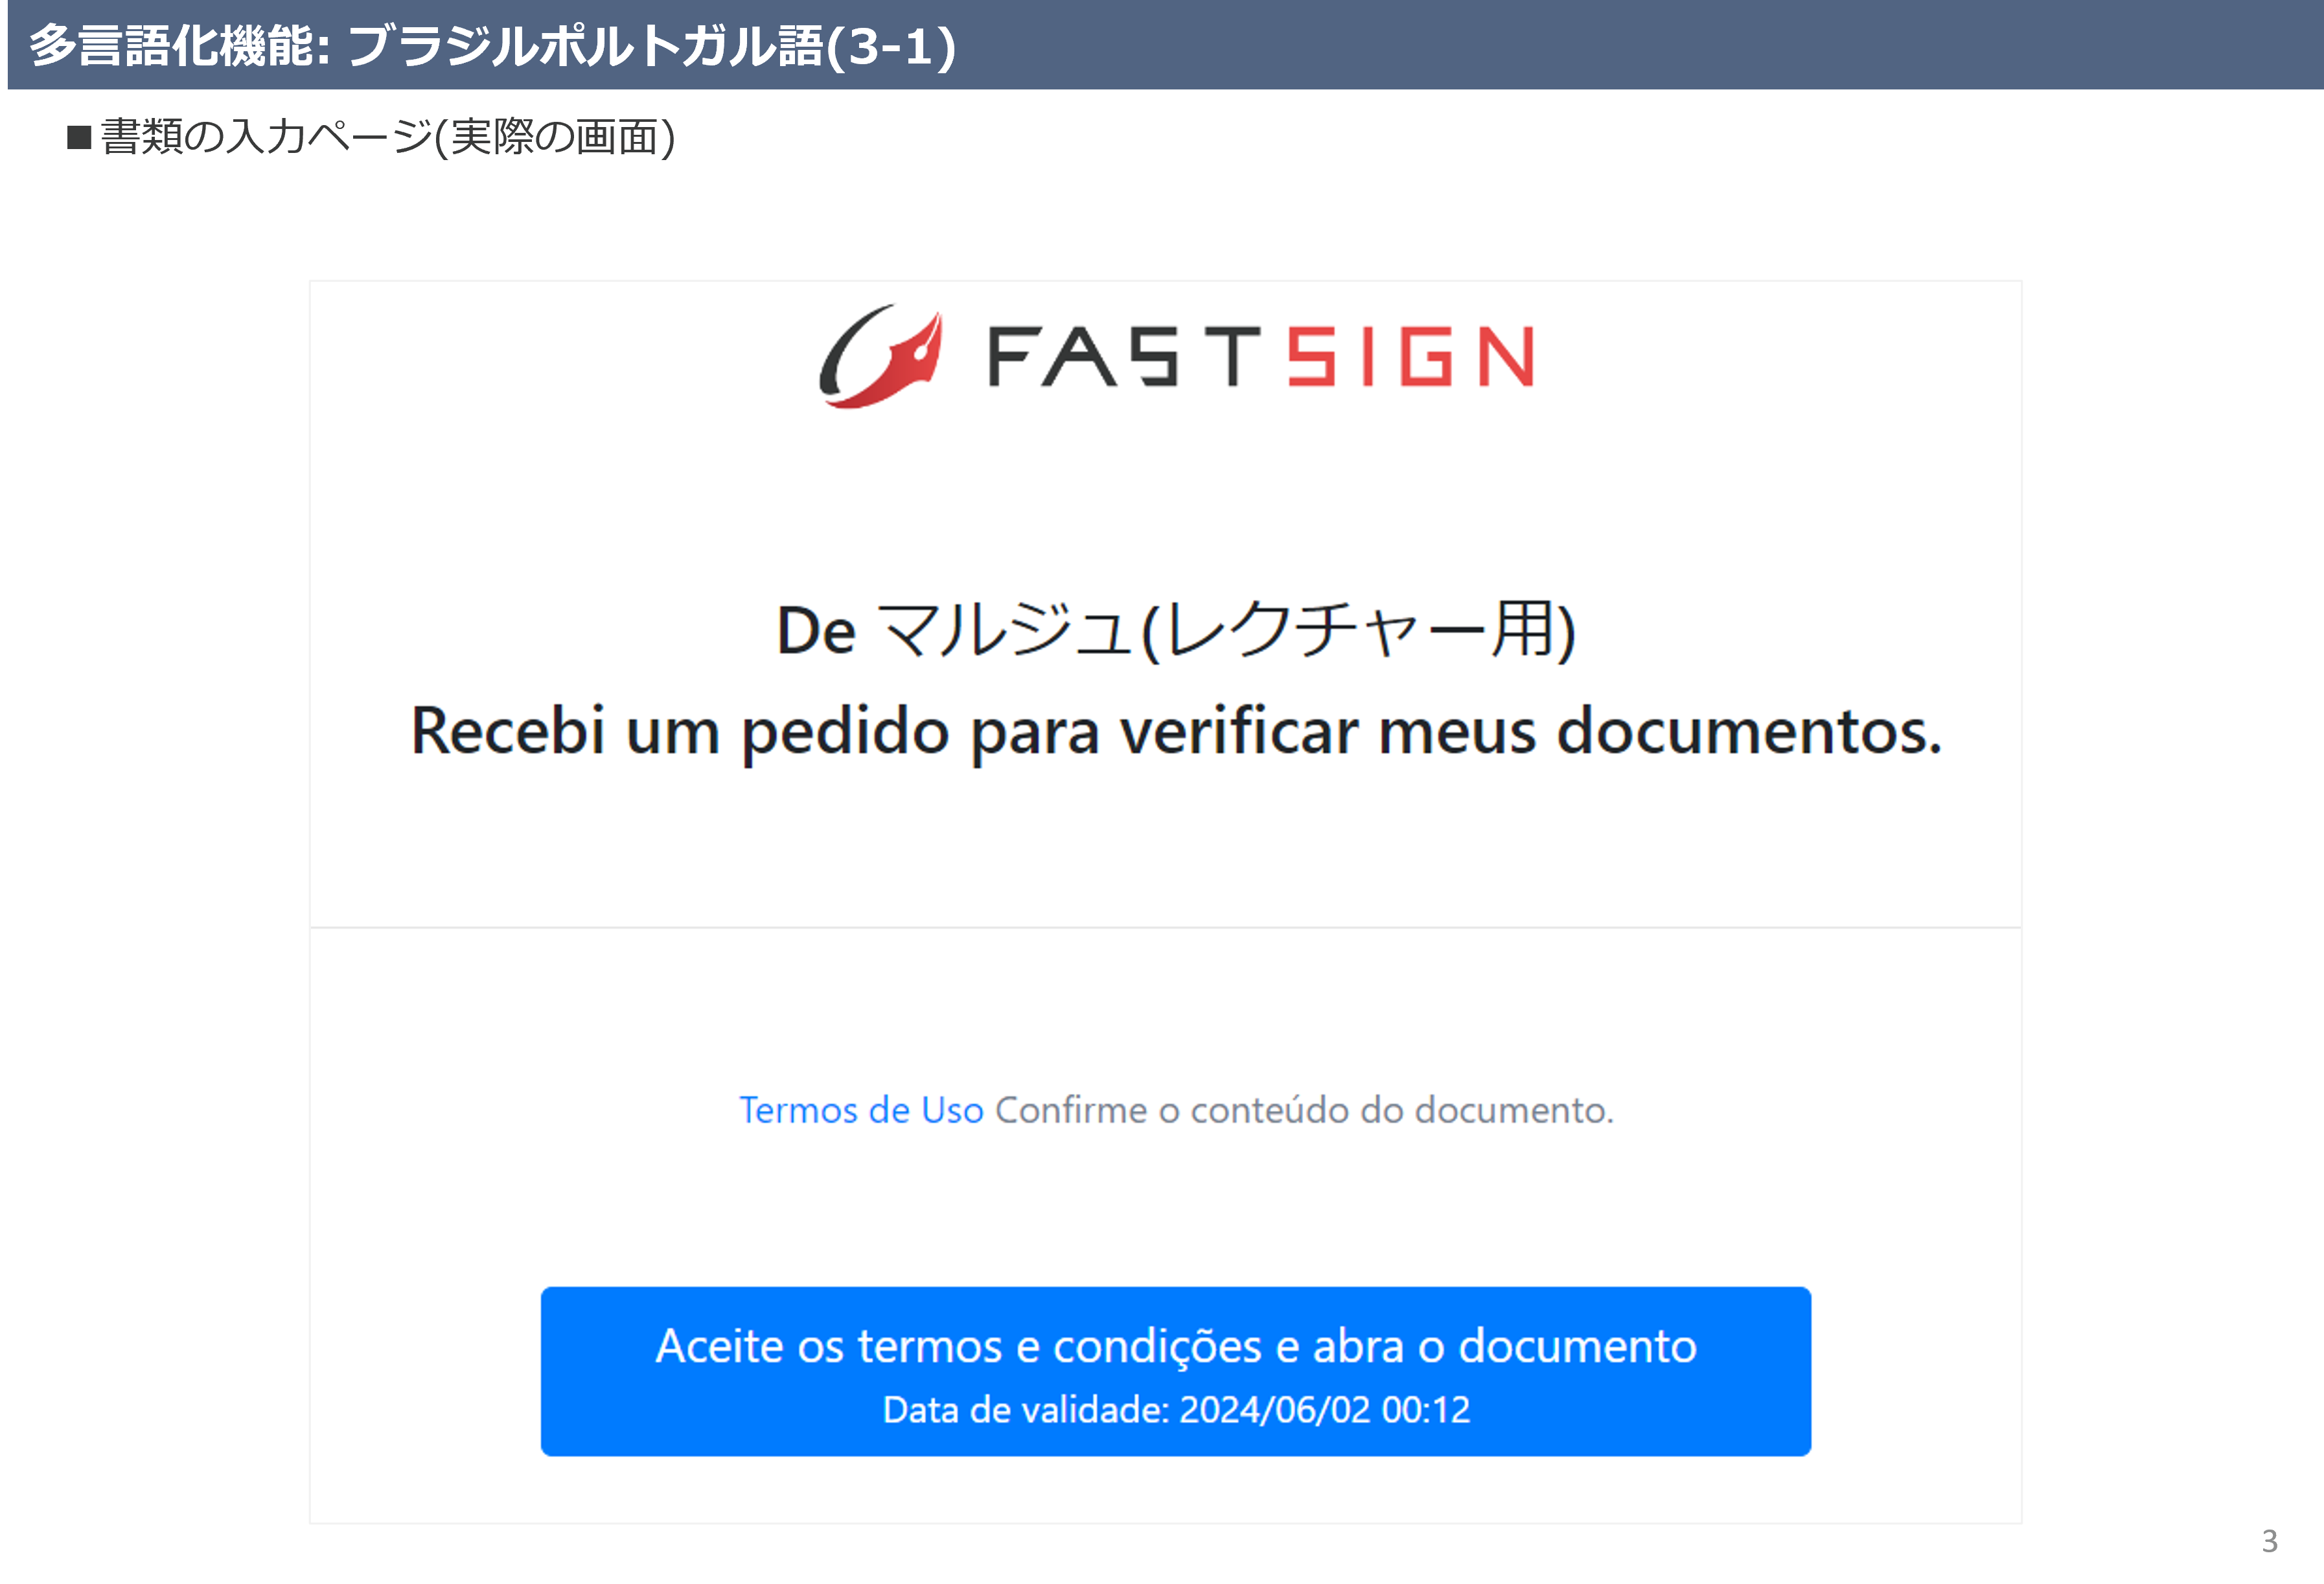The height and width of the screenshot is (1584, 2324).
Task: Click the ブラジルポルトガル語(3-1) text in the title
Action: (x=652, y=45)
